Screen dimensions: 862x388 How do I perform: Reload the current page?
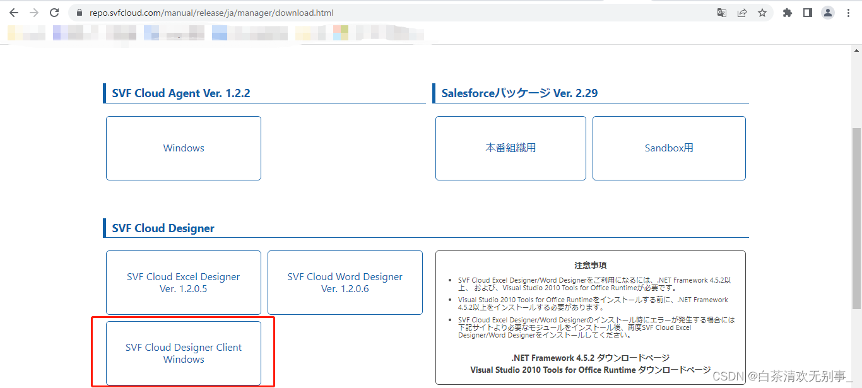54,12
